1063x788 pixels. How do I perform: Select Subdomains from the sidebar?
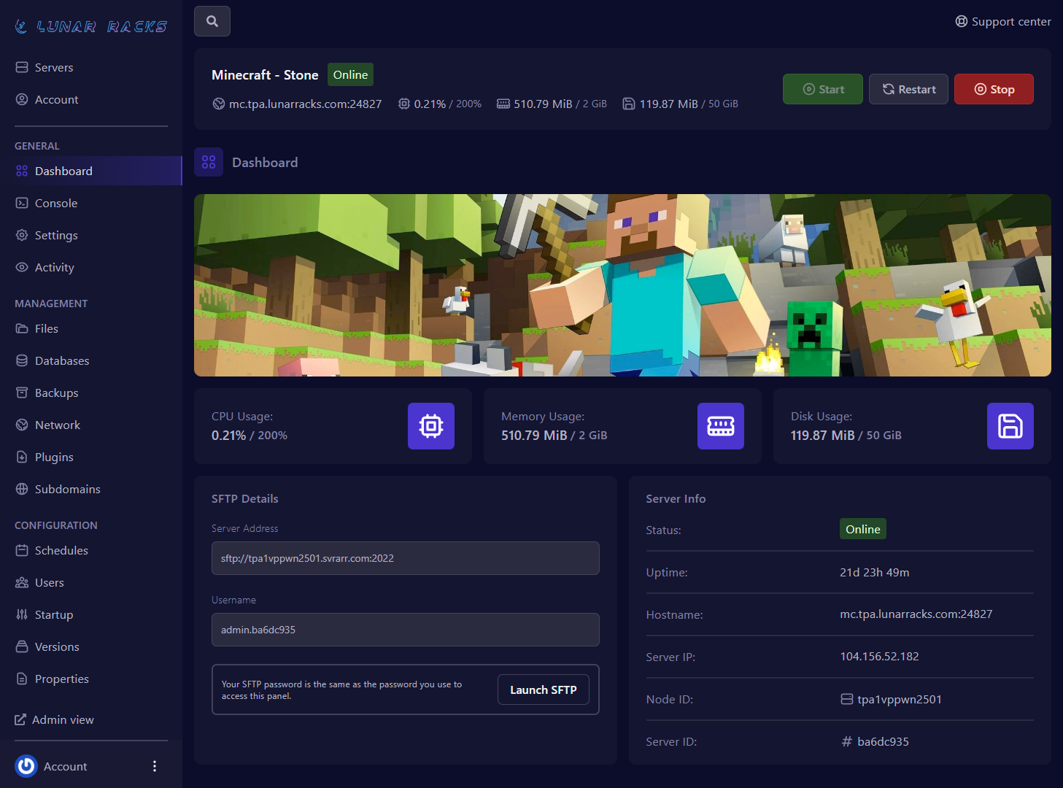(x=67, y=489)
